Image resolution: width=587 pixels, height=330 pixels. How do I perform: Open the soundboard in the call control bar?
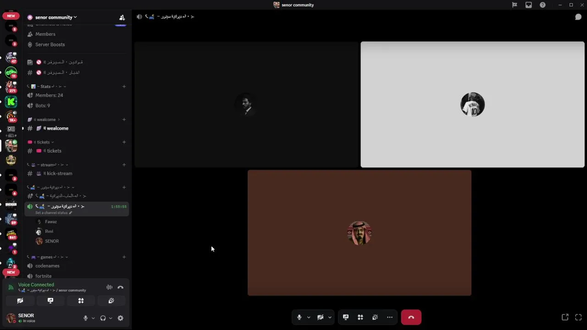375,317
